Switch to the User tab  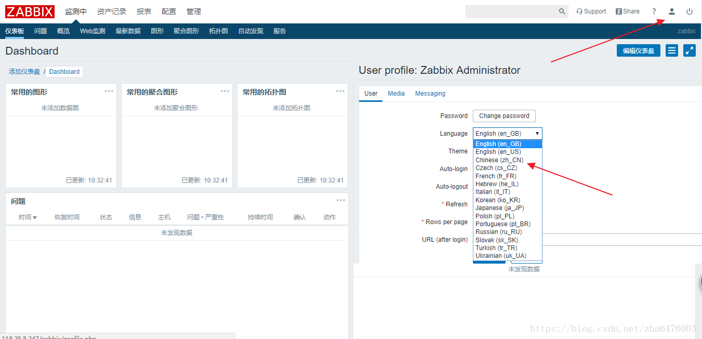pos(371,94)
